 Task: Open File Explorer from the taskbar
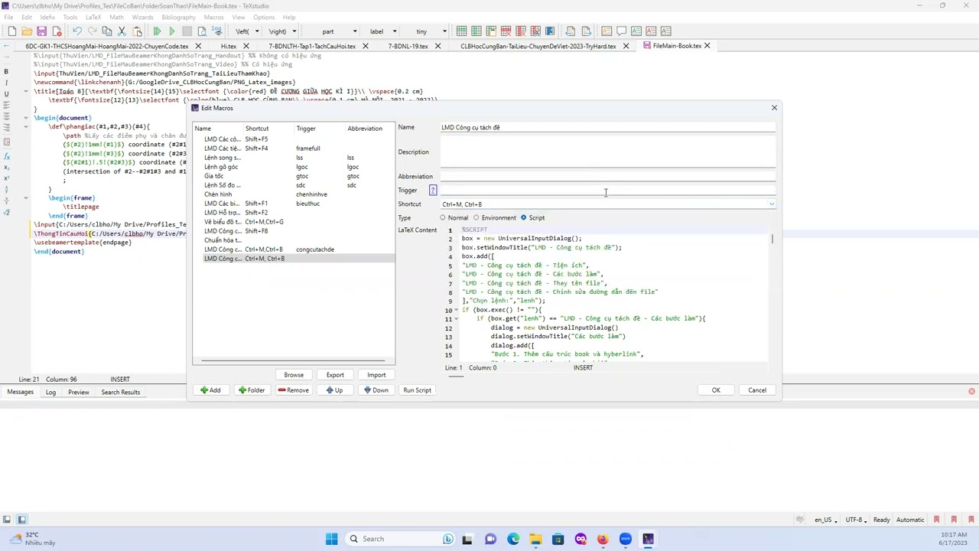click(x=535, y=539)
